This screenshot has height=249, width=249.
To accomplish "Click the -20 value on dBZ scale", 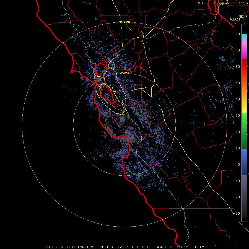I will coord(237,197).
